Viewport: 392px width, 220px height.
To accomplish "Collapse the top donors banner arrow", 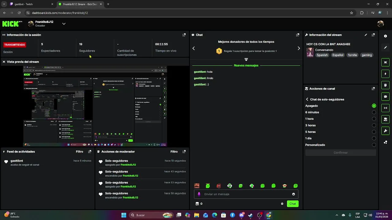I will coord(246,59).
